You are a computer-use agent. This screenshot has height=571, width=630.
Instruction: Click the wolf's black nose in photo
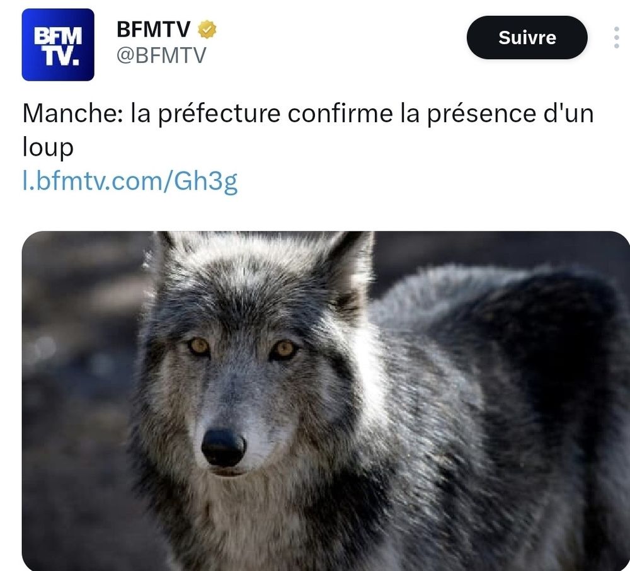[x=224, y=447]
